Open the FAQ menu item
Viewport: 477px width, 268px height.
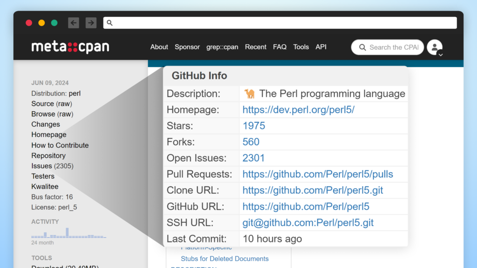pyautogui.click(x=279, y=47)
